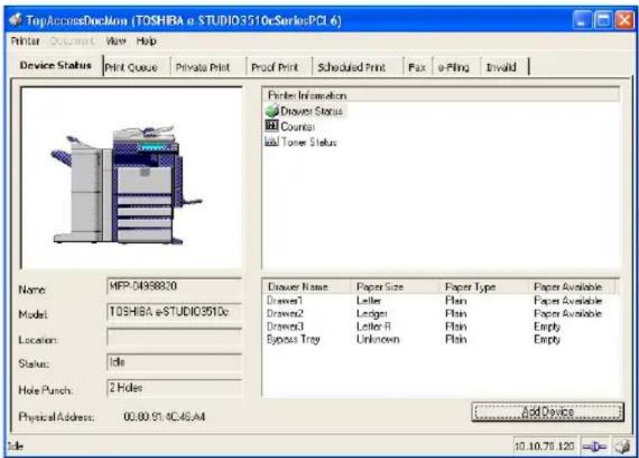The width and height of the screenshot is (639, 458).
Task: Click the Physical Address value 00:80:91:4C:46:A4
Action: point(164,417)
